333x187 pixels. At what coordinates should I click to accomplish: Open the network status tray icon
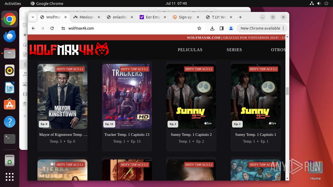pyautogui.click(x=312, y=3)
